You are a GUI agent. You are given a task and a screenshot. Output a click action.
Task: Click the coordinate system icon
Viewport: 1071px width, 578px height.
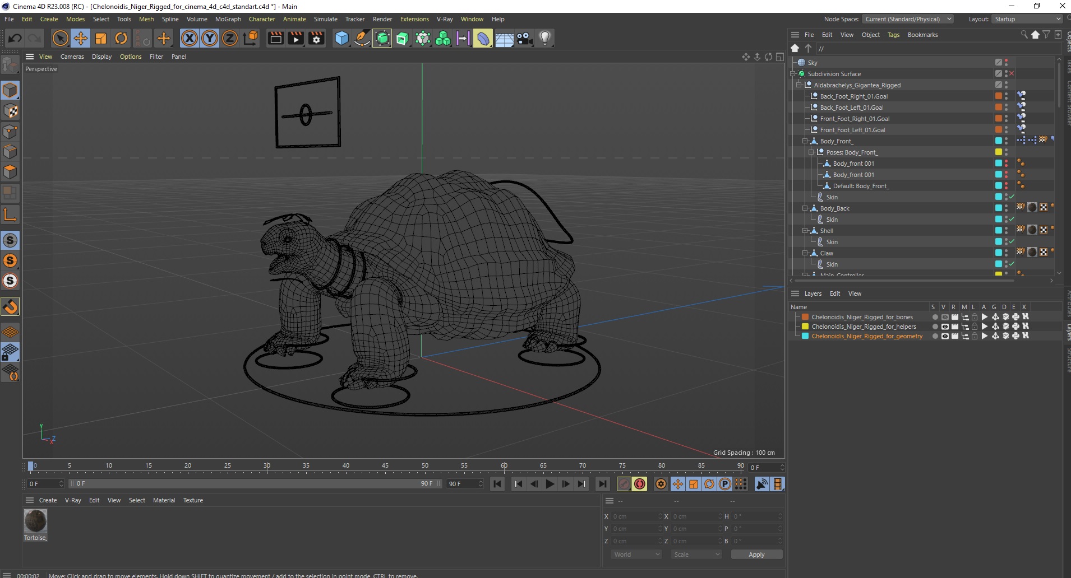point(251,38)
